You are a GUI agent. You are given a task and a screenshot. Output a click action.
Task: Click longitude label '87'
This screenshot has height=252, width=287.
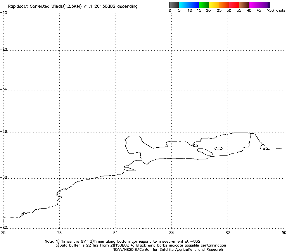point(228,233)
